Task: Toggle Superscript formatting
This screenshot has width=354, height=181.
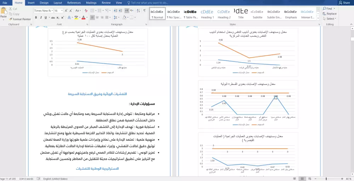Action: 63,18
